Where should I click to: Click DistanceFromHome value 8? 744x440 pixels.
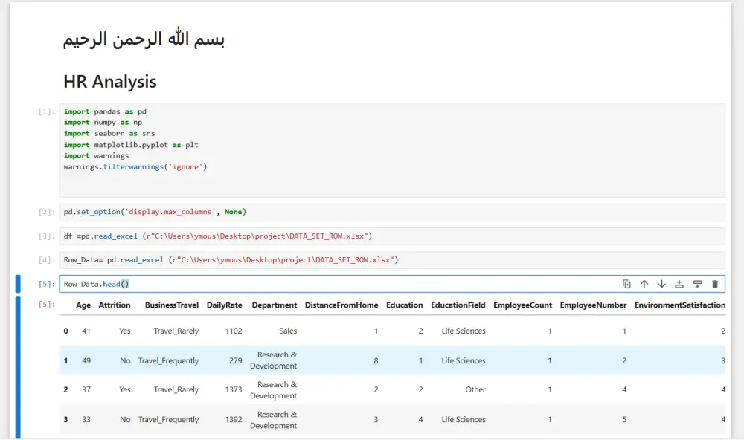pos(376,360)
